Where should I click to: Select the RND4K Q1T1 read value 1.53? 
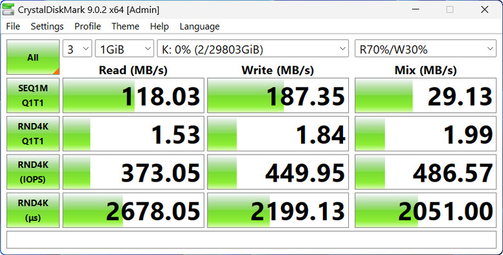point(133,133)
